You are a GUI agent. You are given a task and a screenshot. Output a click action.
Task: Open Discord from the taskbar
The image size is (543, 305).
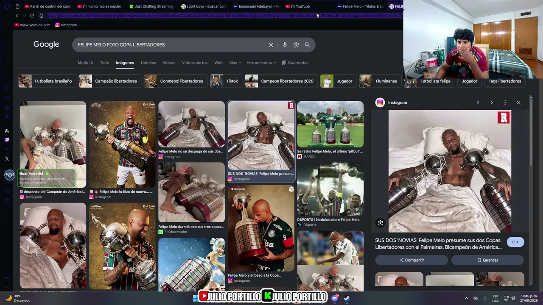335,298
